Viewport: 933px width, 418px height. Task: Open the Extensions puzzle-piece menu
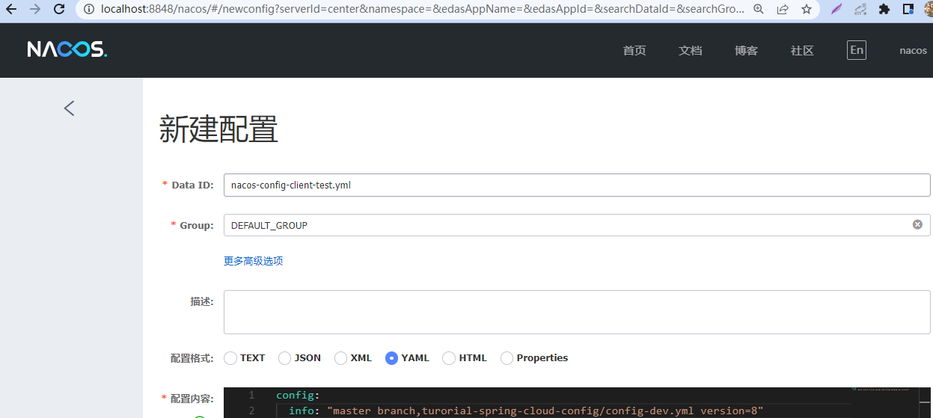click(x=884, y=9)
